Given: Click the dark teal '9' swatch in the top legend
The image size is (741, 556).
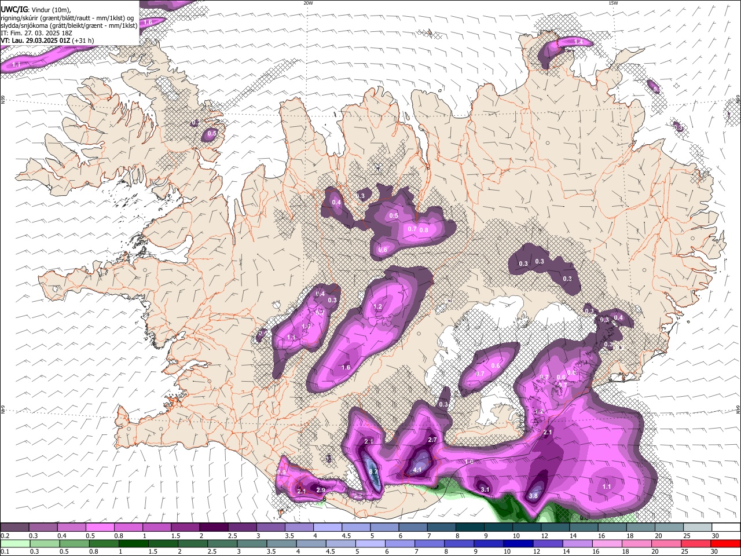Looking at the screenshot, I should (498, 527).
